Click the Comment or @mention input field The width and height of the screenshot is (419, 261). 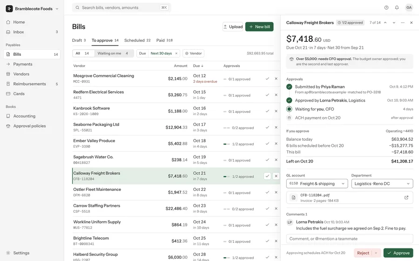pyautogui.click(x=350, y=239)
